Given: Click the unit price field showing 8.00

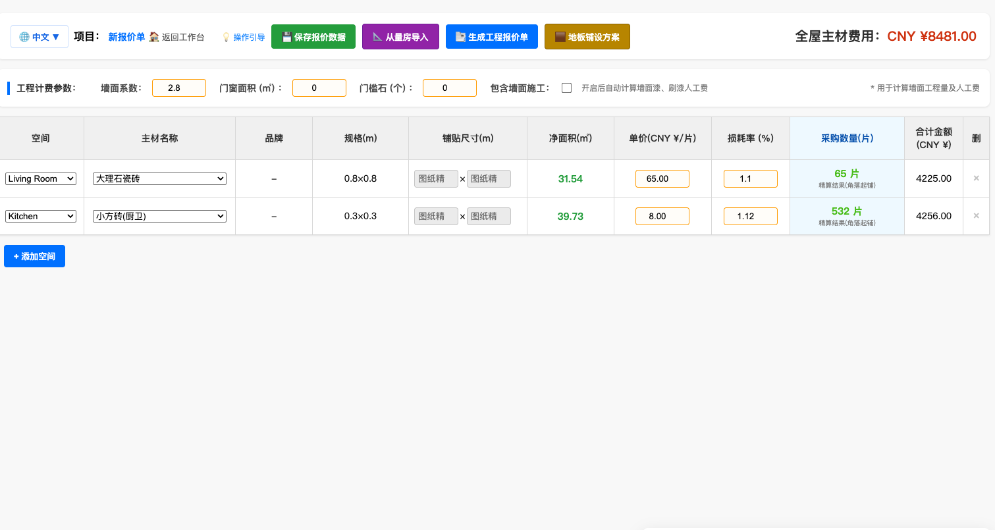Looking at the screenshot, I should tap(662, 216).
